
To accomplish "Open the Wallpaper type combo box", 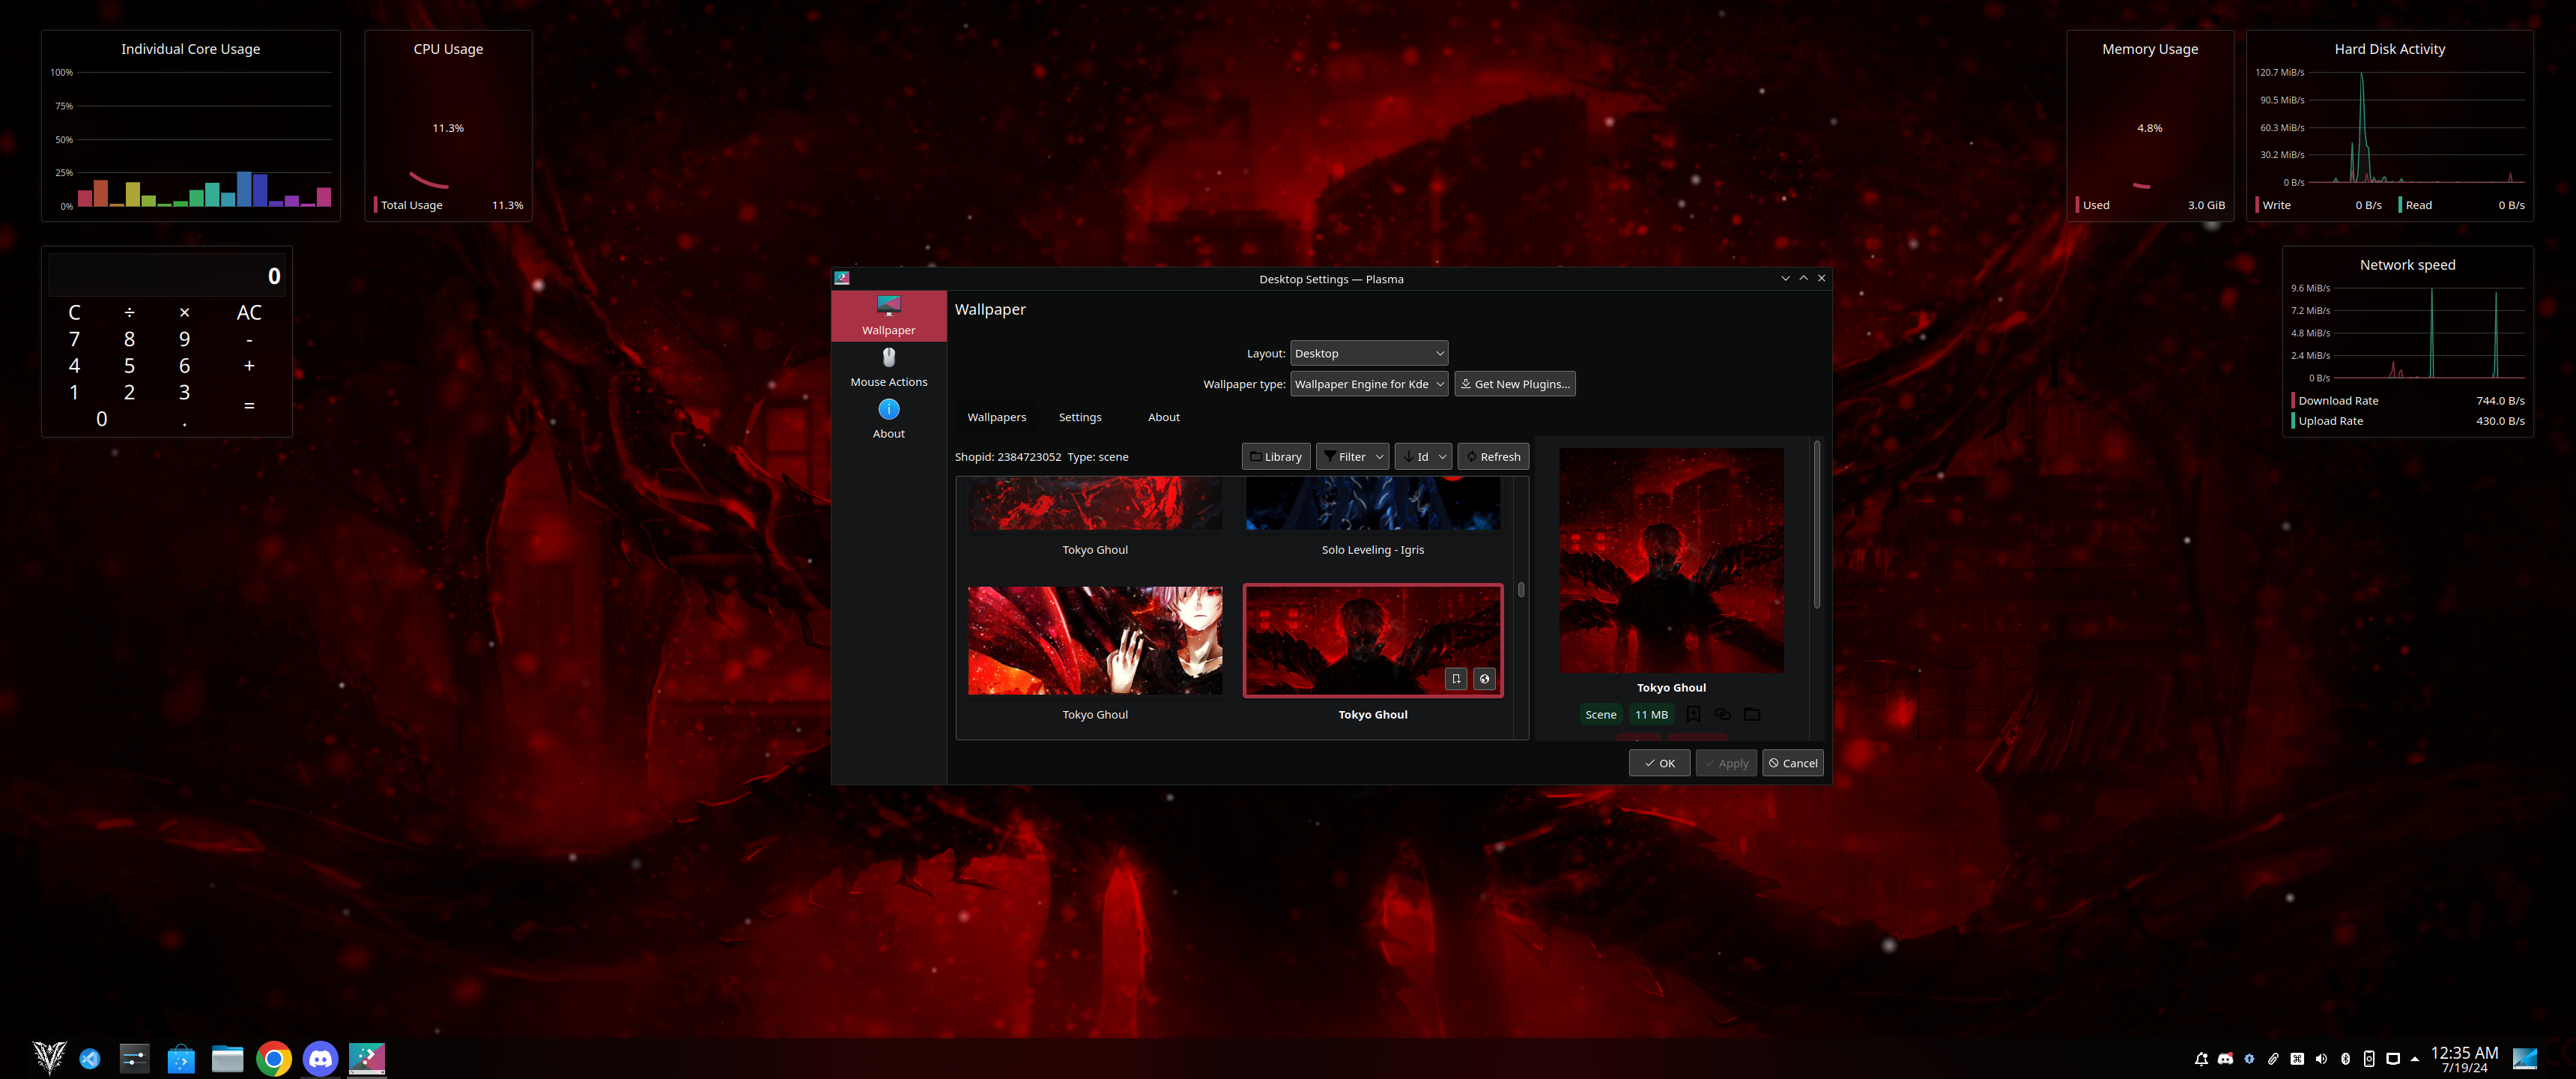I will tap(1368, 384).
